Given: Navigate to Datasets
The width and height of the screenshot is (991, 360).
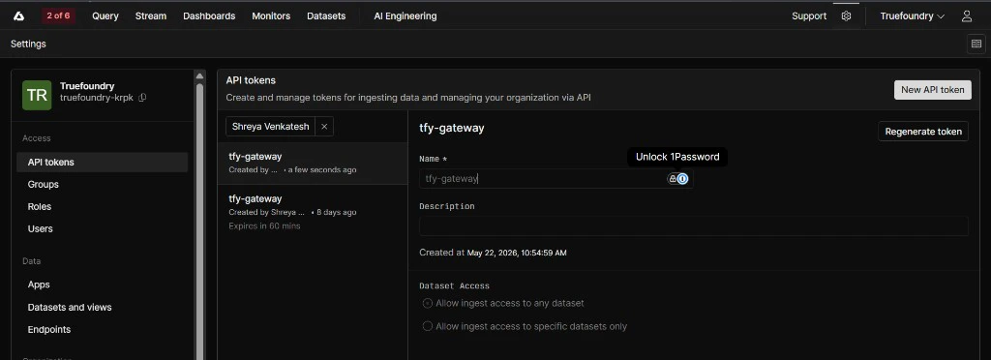Looking at the screenshot, I should coord(326,15).
